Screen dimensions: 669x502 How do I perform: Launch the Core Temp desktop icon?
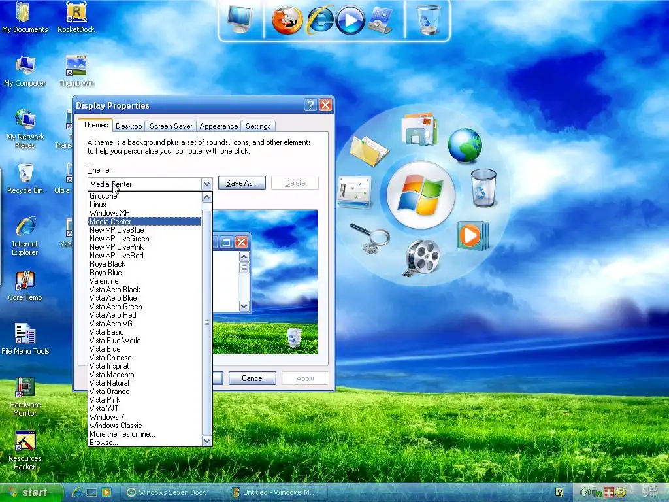[25, 286]
